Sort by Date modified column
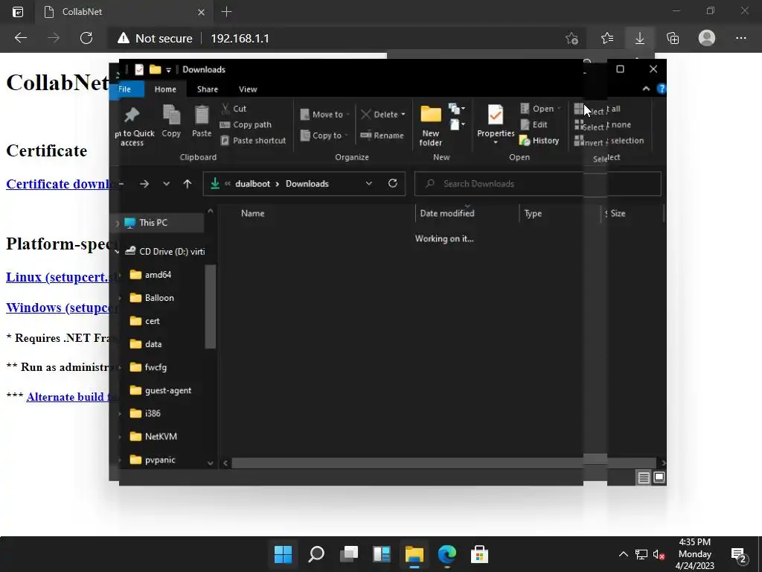Screen dimensions: 762x572 coord(447,213)
